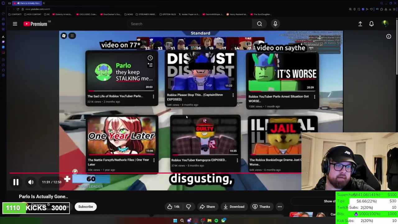Open the 'Doherty Arrest &...' bookmark
The height and width of the screenshot is (224, 398).
(x=62, y=14)
